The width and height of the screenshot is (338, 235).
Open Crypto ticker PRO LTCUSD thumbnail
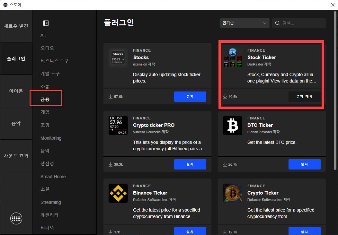coord(118,126)
